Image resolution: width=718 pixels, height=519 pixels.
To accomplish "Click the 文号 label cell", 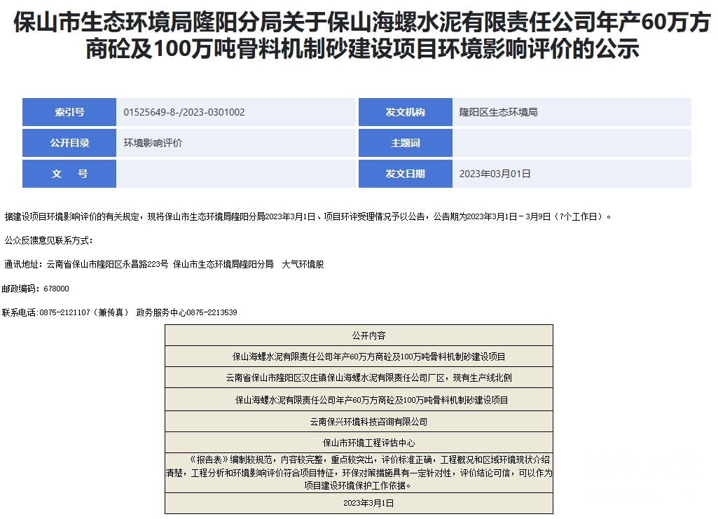I will click(69, 174).
